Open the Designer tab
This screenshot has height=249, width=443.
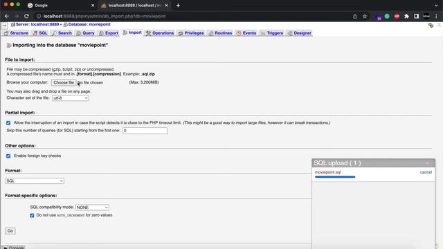[300, 33]
